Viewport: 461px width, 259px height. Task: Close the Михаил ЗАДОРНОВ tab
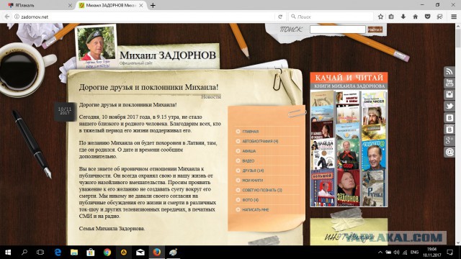tap(141, 5)
